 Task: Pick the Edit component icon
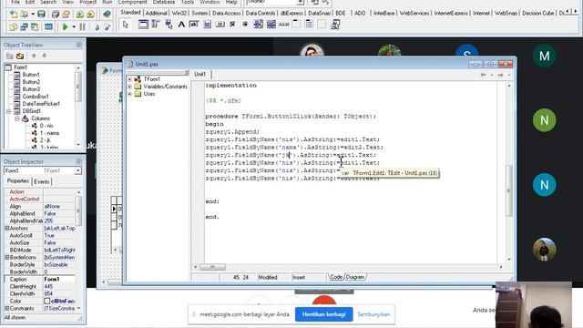click(194, 25)
